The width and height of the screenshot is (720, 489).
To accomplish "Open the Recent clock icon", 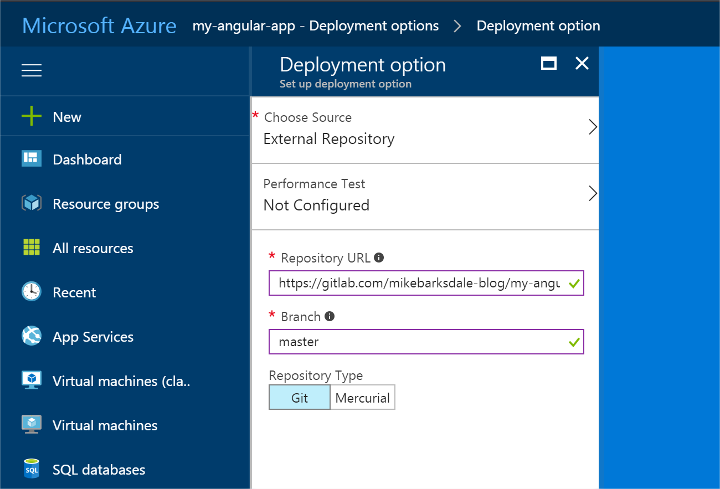I will coord(32,292).
